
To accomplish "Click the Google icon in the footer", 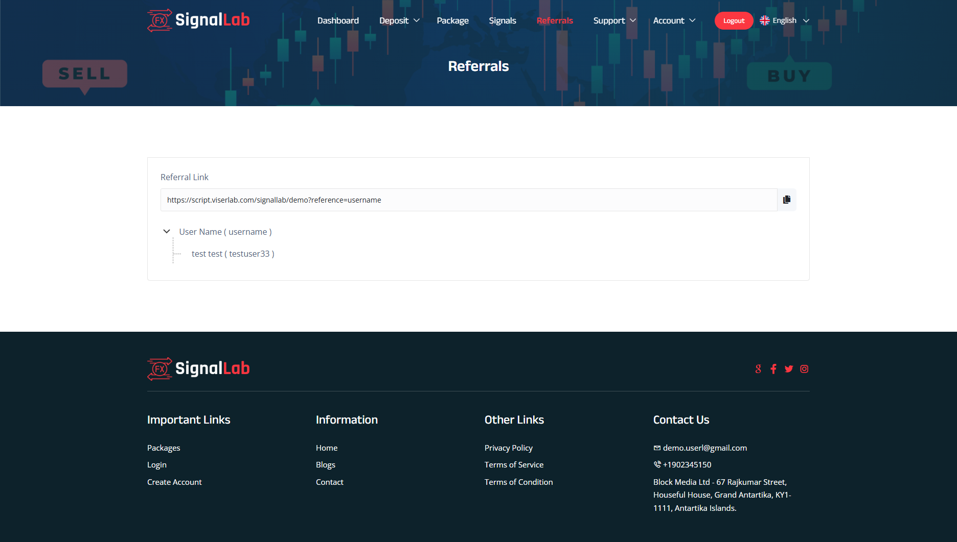I will coord(758,368).
